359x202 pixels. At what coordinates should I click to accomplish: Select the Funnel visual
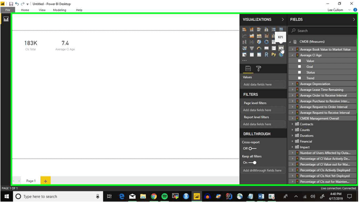tap(252, 48)
